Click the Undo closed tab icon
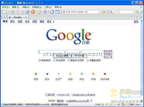 pyautogui.click(x=45, y=12)
